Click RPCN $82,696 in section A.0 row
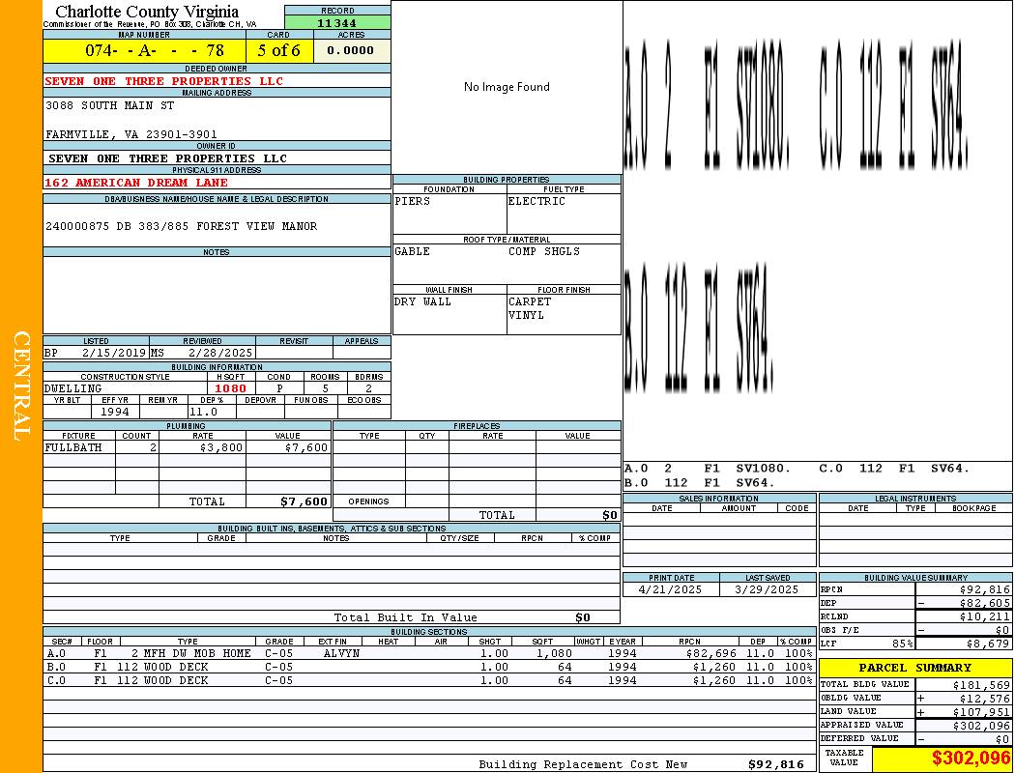Screen dimensions: 1015x773 710,653
